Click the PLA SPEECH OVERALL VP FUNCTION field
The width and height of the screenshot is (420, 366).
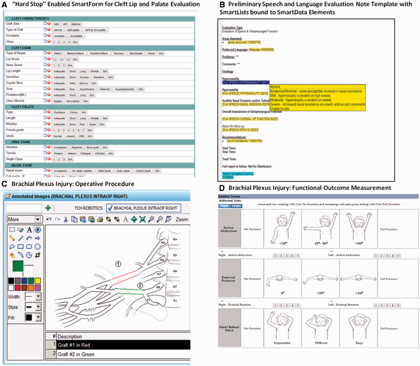[x=250, y=119]
